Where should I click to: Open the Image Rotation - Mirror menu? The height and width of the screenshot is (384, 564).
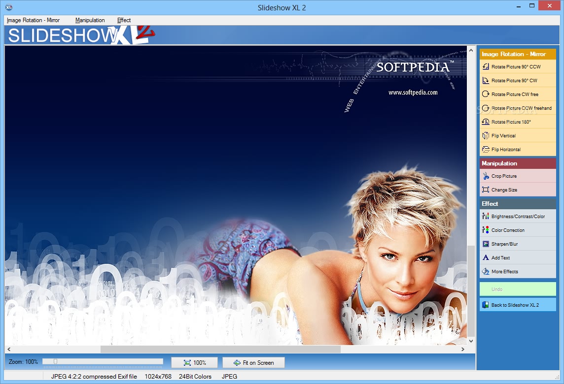pyautogui.click(x=33, y=20)
